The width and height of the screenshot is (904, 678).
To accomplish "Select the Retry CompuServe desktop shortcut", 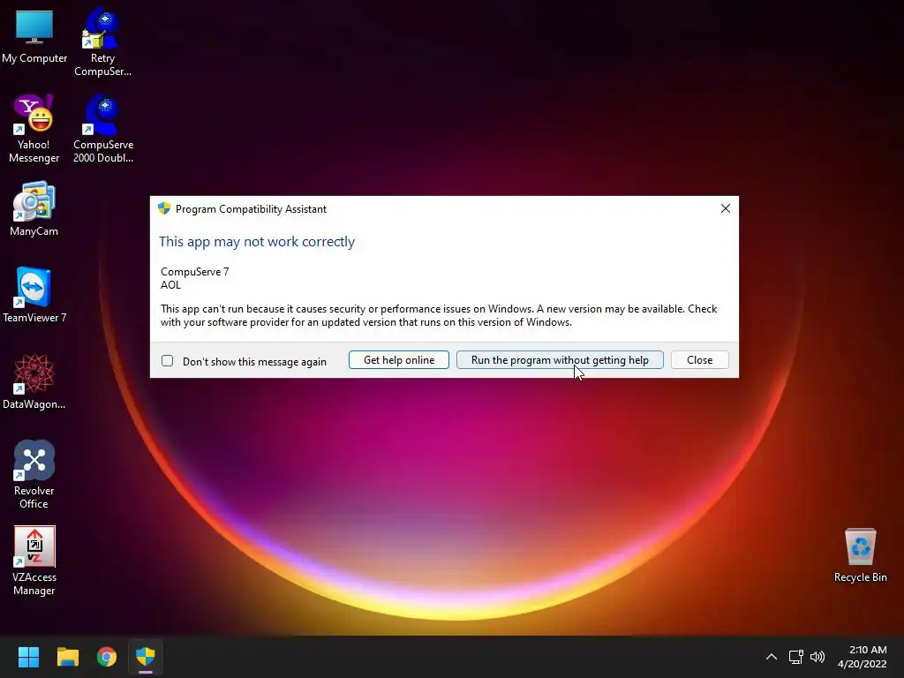I will (x=102, y=41).
